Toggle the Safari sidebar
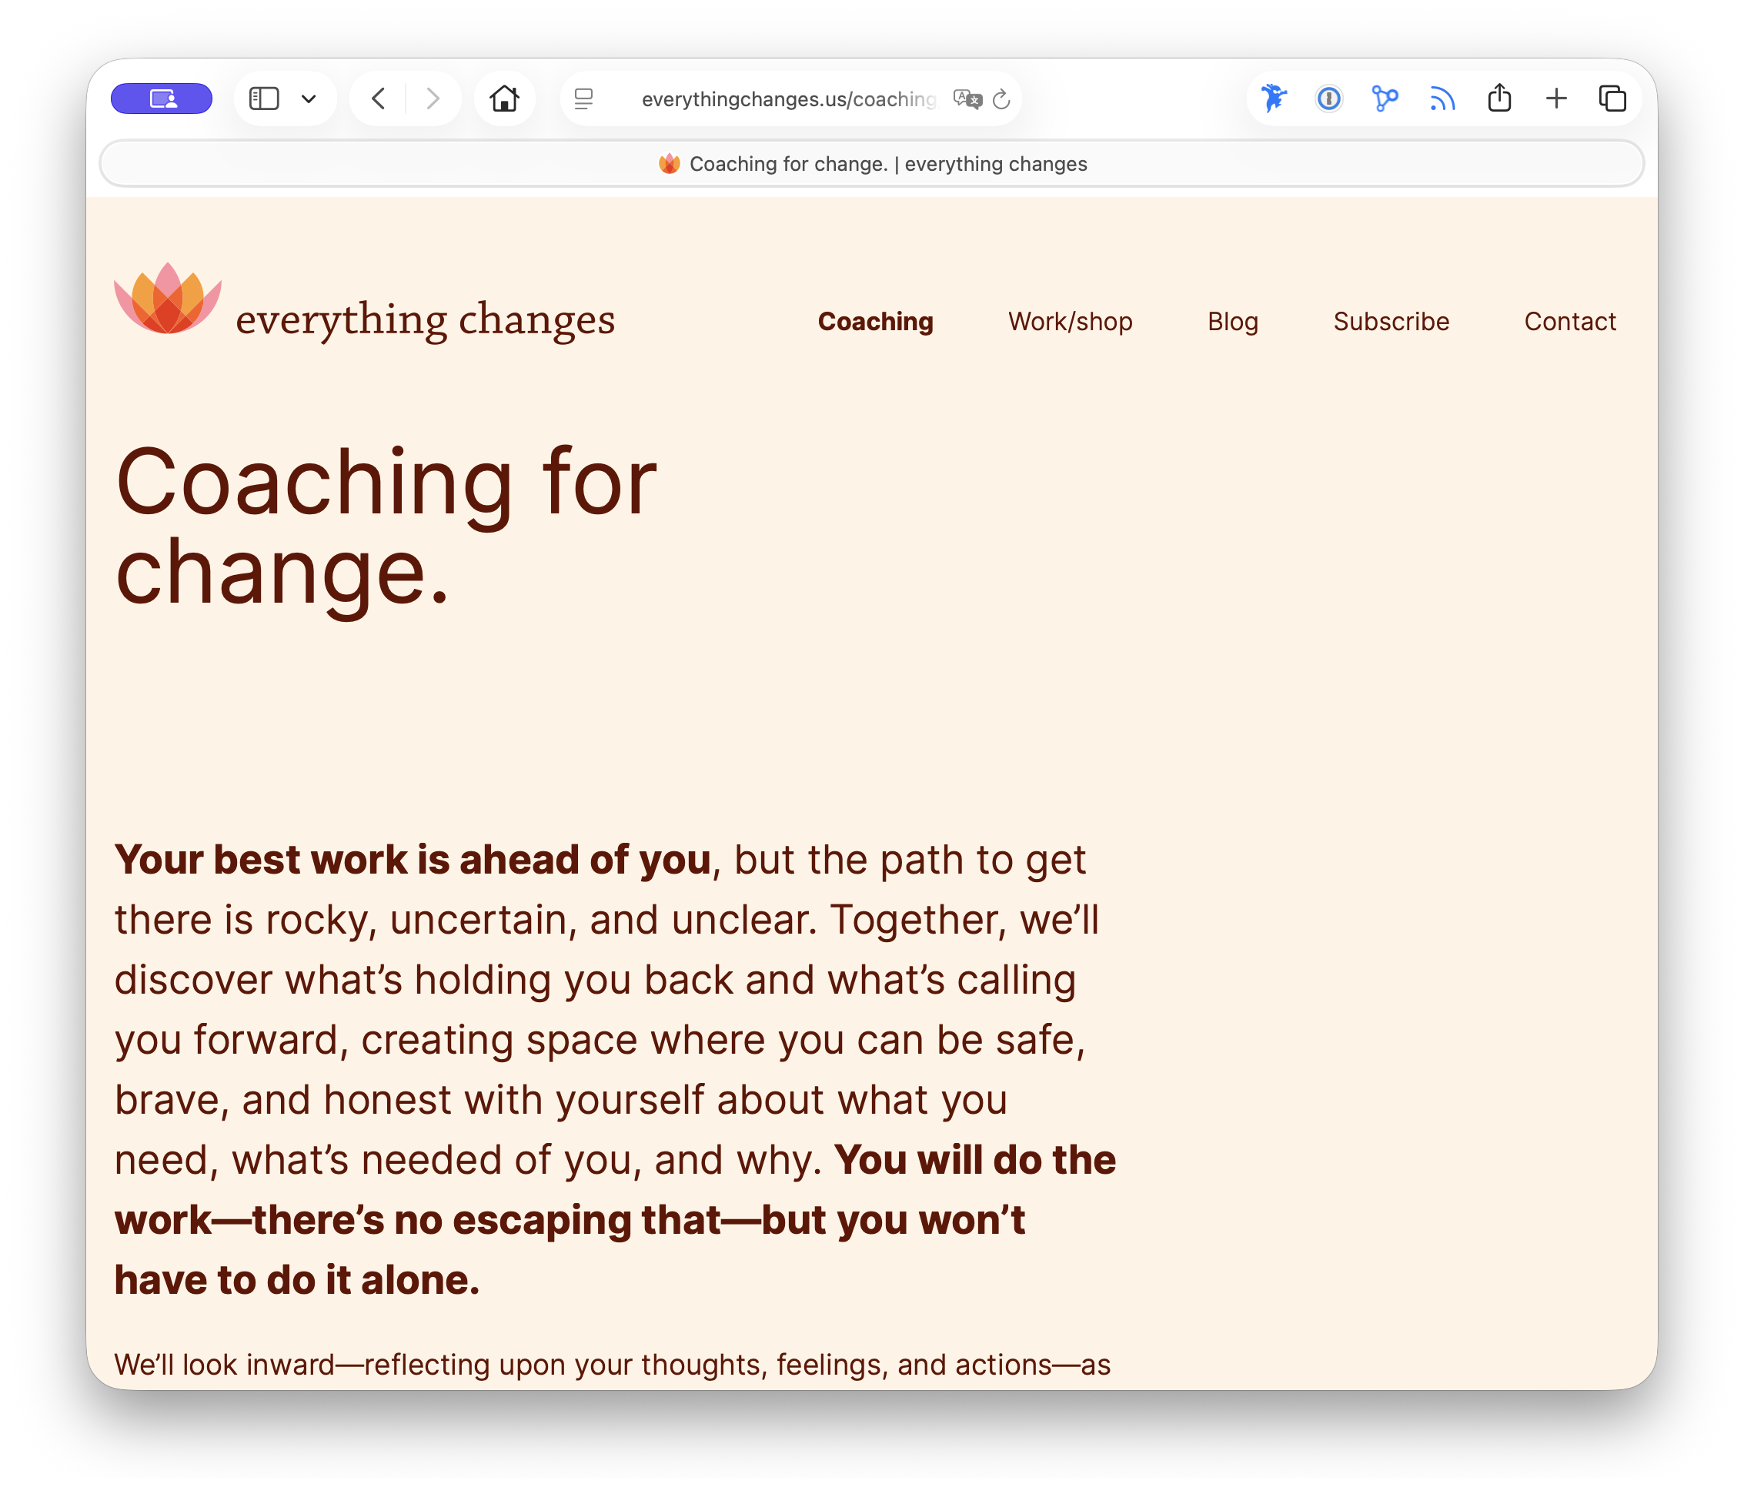Viewport: 1744px width, 1504px height. point(264,99)
